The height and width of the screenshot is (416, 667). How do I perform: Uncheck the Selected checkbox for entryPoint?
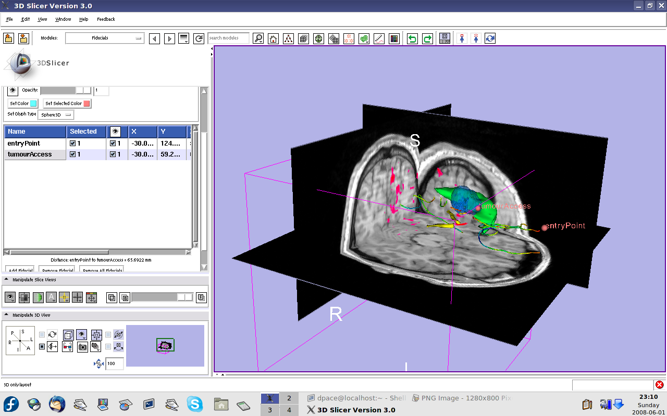click(72, 144)
